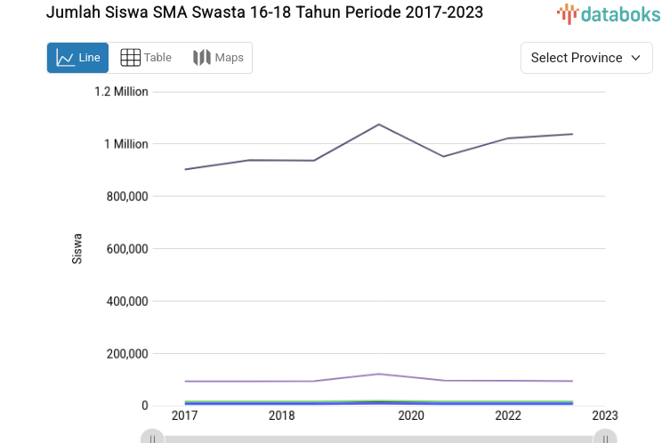Open the Select Province dropdown
The image size is (670, 443).
(585, 58)
